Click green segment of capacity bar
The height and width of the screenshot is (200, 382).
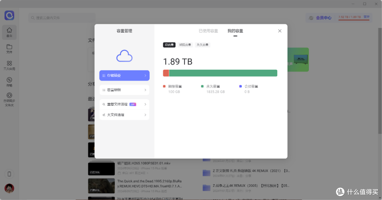(223, 73)
